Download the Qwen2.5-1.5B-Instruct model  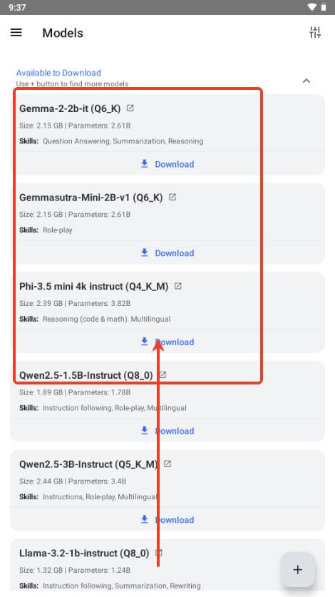point(167,431)
